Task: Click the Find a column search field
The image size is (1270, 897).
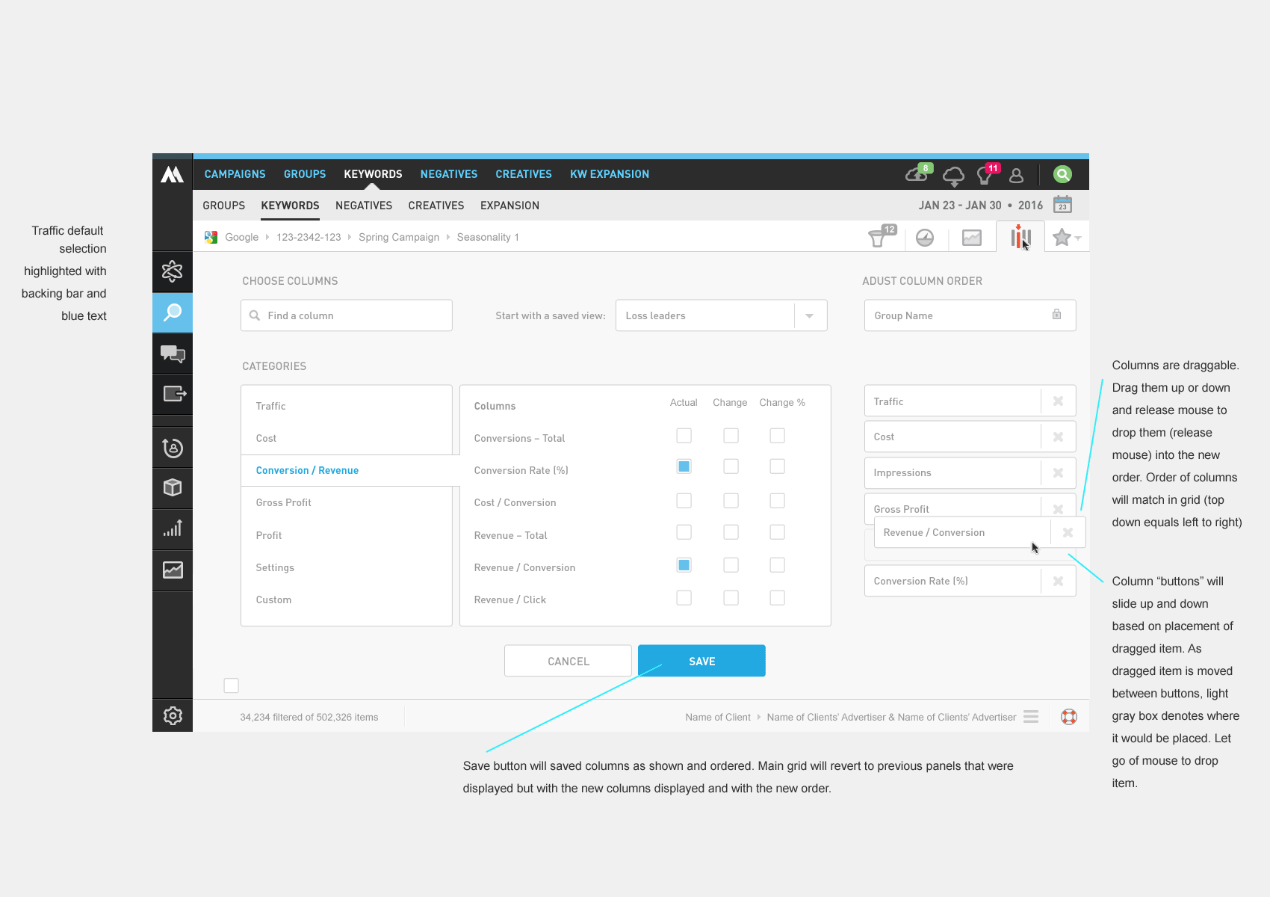Action: point(347,315)
